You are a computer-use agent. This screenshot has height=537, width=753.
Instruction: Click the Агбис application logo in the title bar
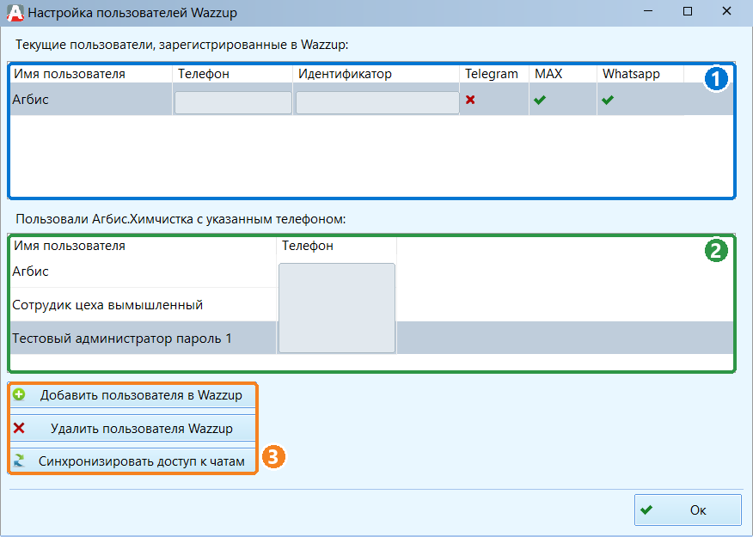tap(15, 13)
